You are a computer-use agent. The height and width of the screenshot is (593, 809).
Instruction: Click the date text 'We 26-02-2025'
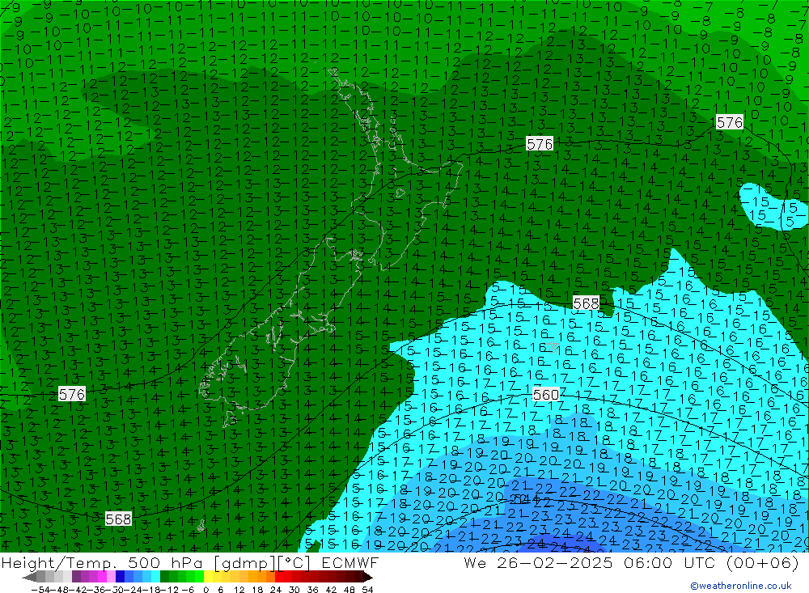point(538,562)
